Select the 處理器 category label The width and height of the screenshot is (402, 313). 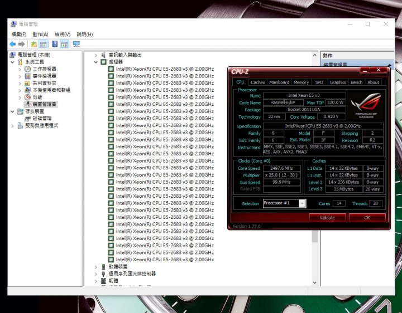click(116, 62)
